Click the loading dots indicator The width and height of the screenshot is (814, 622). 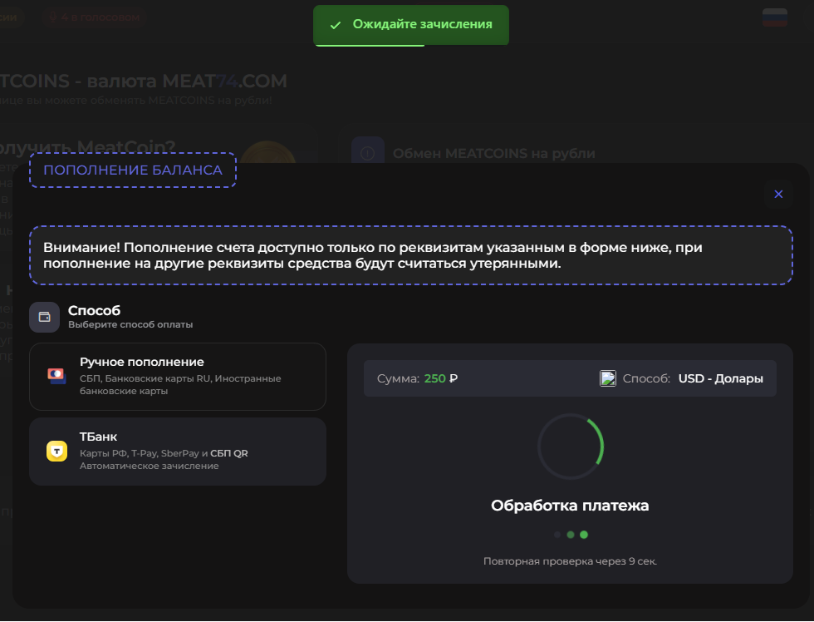pyautogui.click(x=570, y=535)
